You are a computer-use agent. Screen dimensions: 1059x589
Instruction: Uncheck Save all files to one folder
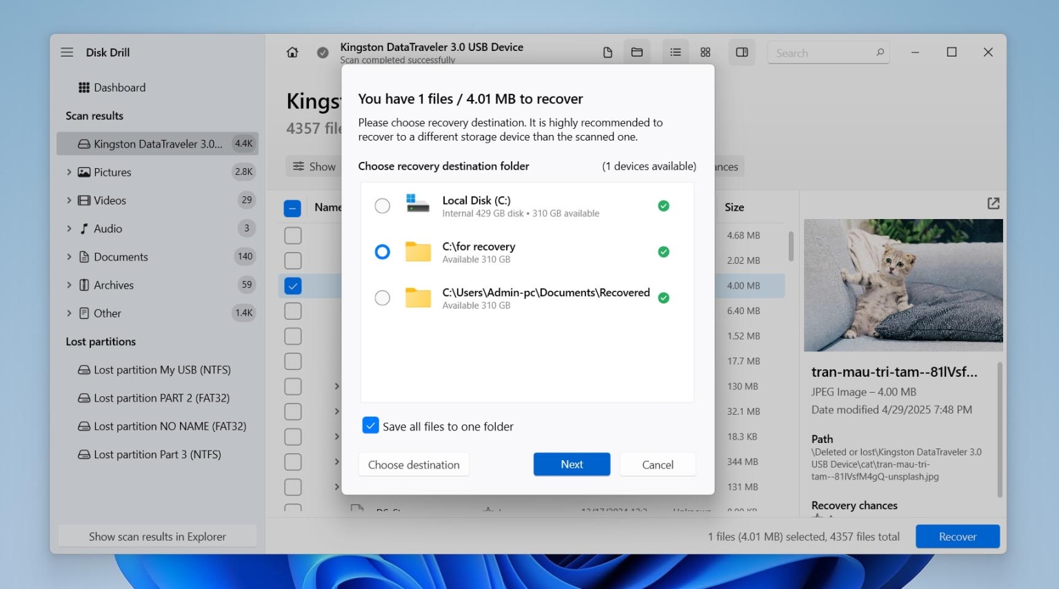pos(370,426)
